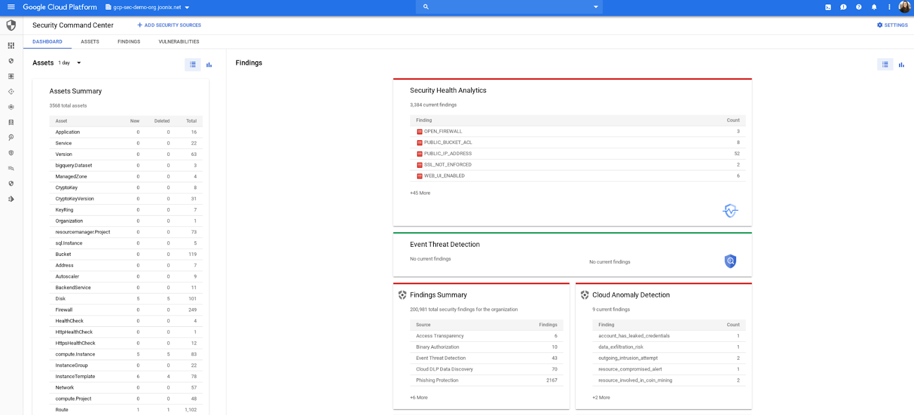Click the outgoing_intrusion_attempt finding row
Image resolution: width=914 pixels, height=415 pixels.
669,358
